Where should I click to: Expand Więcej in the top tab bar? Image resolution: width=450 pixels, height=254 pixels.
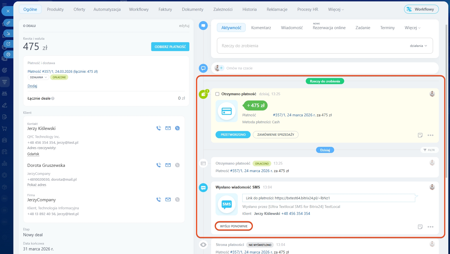click(336, 9)
